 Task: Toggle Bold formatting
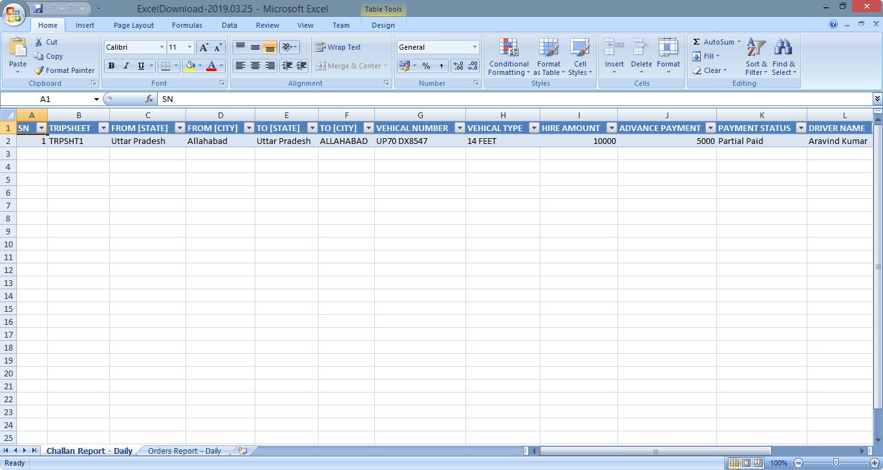coord(111,66)
